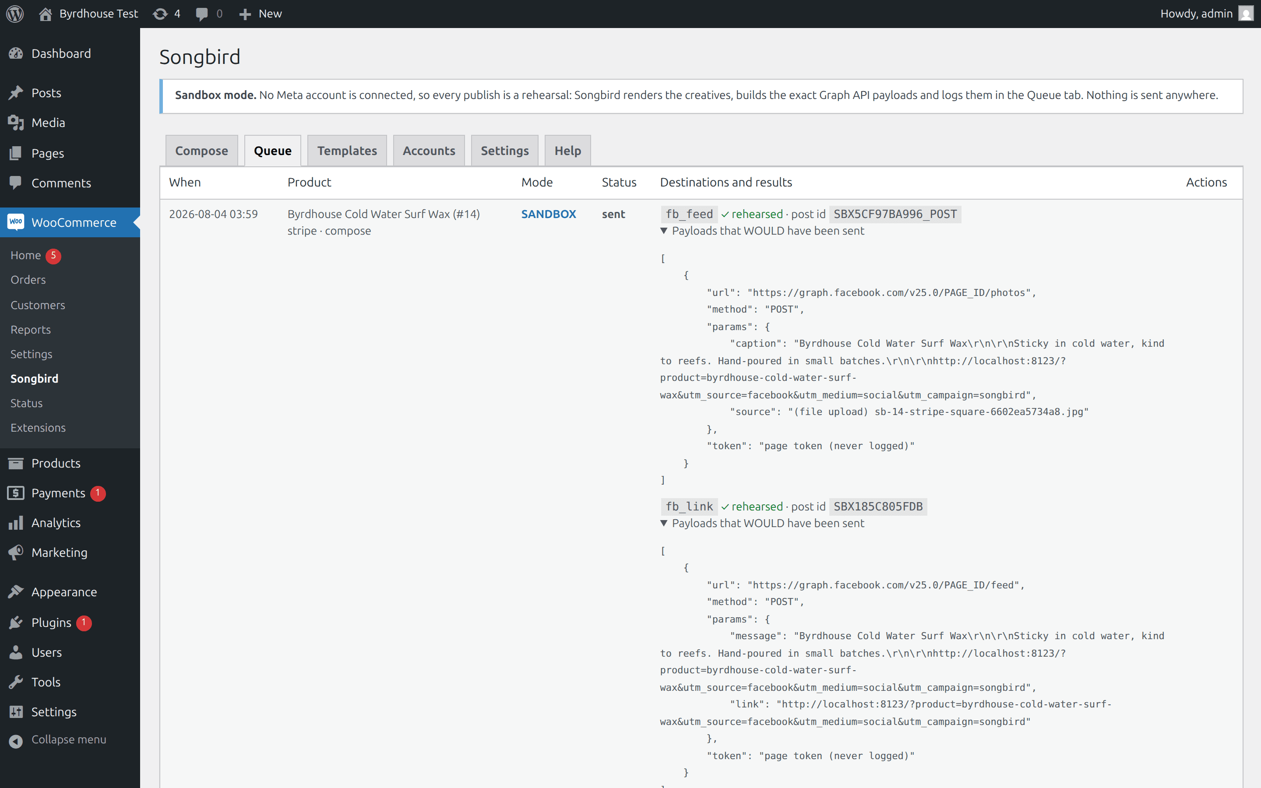1261x788 pixels.
Task: Open WooCommerce Customers page
Action: pyautogui.click(x=38, y=305)
